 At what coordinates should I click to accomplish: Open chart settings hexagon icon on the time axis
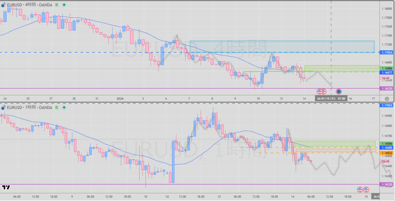tap(387, 99)
